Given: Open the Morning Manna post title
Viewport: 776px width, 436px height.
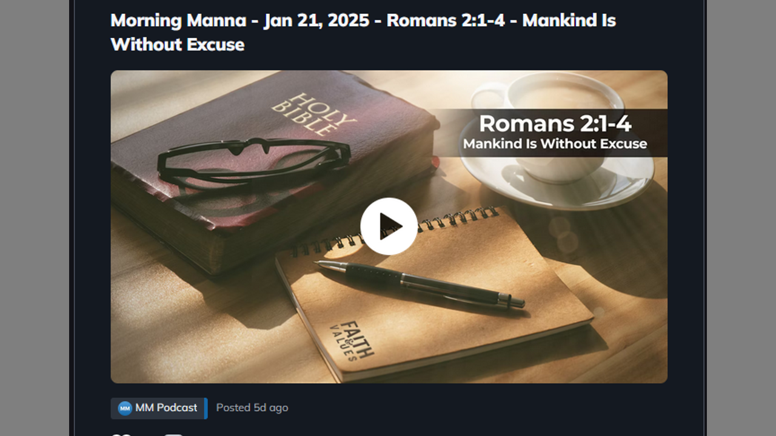Looking at the screenshot, I should (x=363, y=32).
